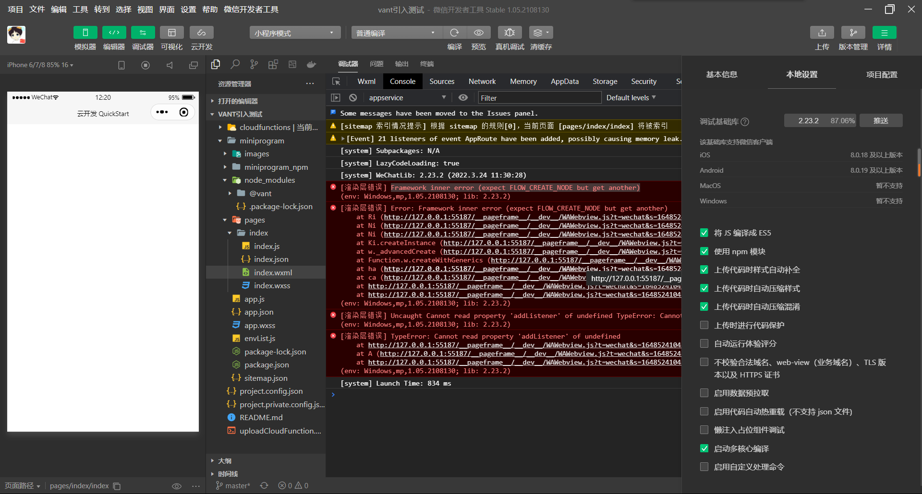922x494 pixels.
Task: Click the simulator stop record icon
Action: click(146, 65)
